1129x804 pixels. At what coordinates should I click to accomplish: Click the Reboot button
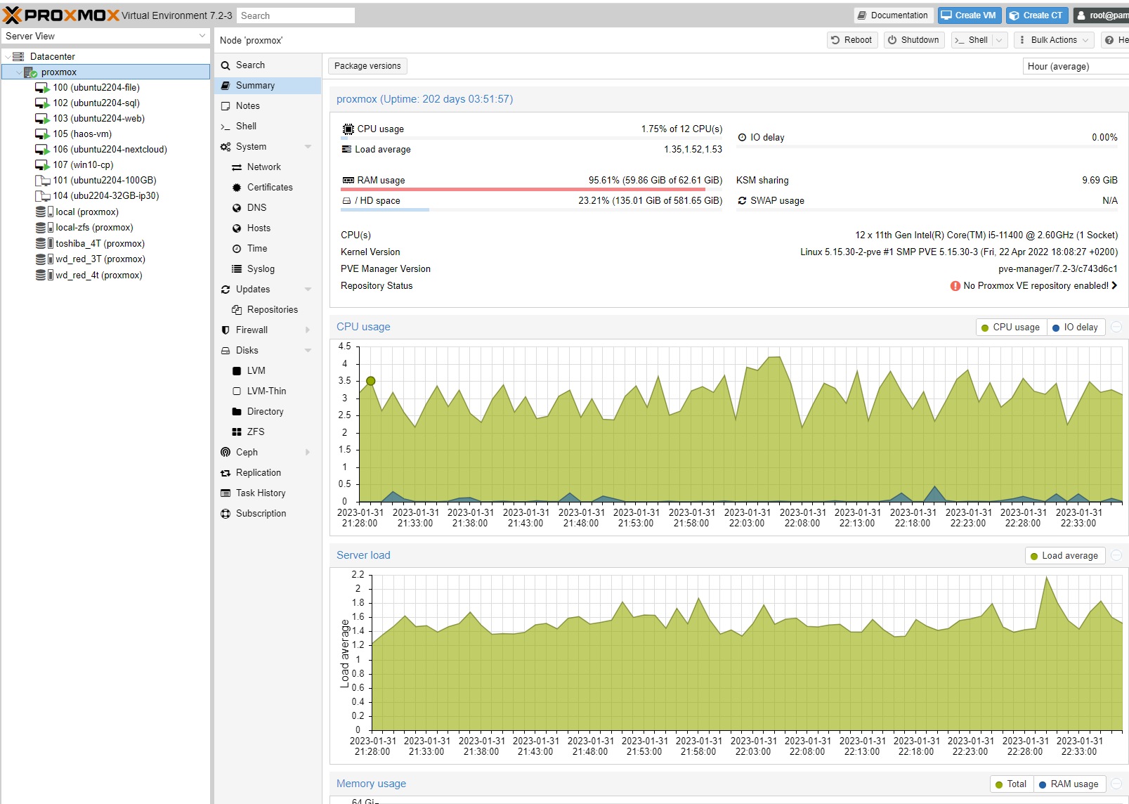coord(851,40)
